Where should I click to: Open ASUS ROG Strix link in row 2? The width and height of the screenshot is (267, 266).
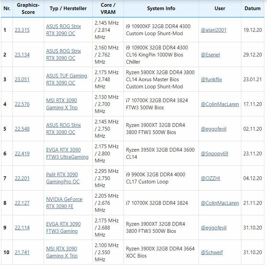pyautogui.click(x=64, y=55)
